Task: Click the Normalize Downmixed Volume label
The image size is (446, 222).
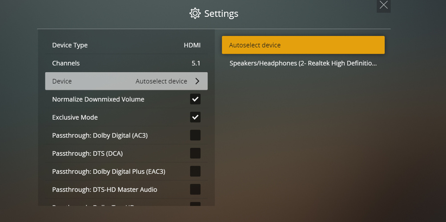Action: click(x=98, y=99)
